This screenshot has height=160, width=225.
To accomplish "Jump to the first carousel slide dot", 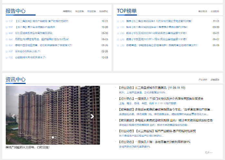I will coord(50,137).
